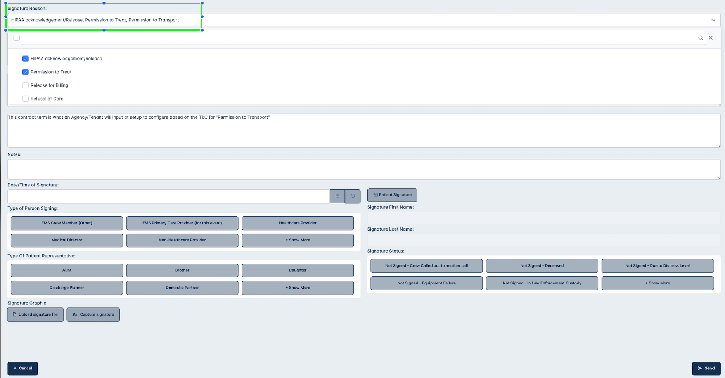Screen dimensions: 725x378
Task: Collapse the Signature Reason dropdown chevron
Action: click(713, 20)
